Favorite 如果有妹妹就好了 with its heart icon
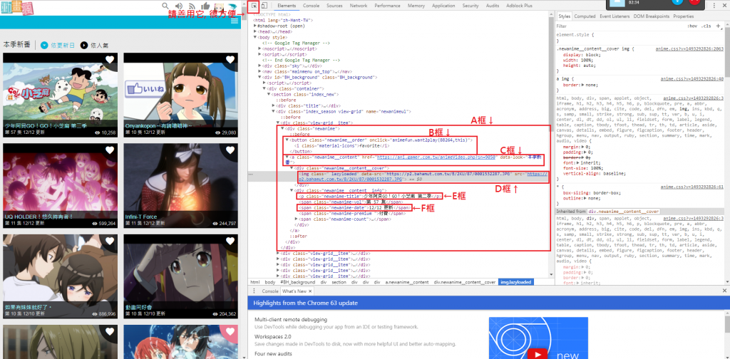 (x=110, y=241)
